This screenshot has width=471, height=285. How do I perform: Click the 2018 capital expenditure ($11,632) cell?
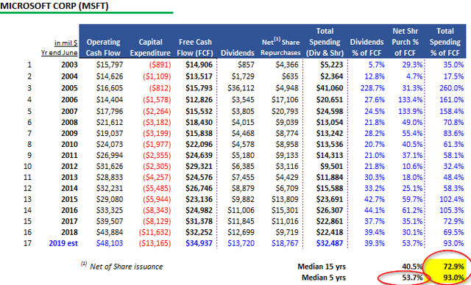tap(155, 232)
